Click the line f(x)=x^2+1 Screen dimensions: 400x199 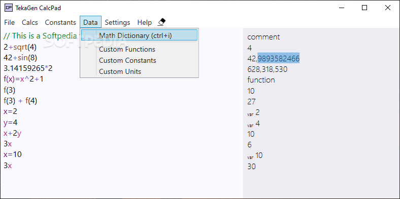[x=23, y=79]
